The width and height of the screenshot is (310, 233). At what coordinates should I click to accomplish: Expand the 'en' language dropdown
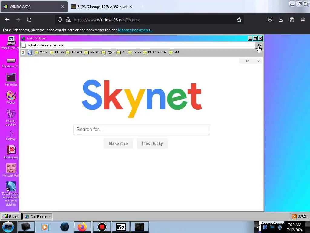250,61
